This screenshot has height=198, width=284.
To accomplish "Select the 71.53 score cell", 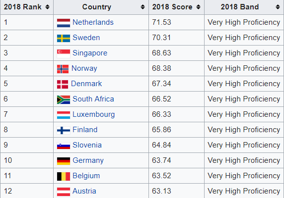I will (176, 22).
